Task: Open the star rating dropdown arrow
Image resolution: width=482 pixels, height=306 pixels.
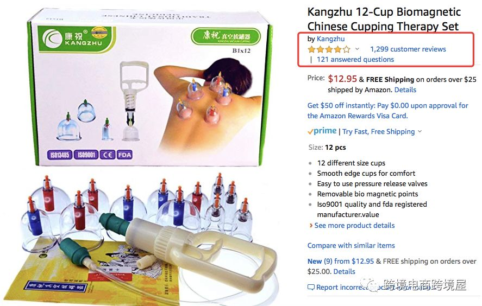Action: [357, 49]
